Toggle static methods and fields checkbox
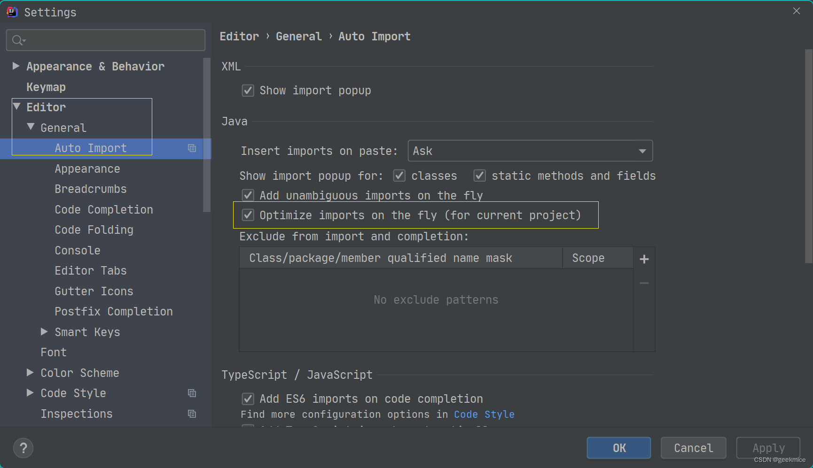Viewport: 813px width, 468px height. pos(479,176)
